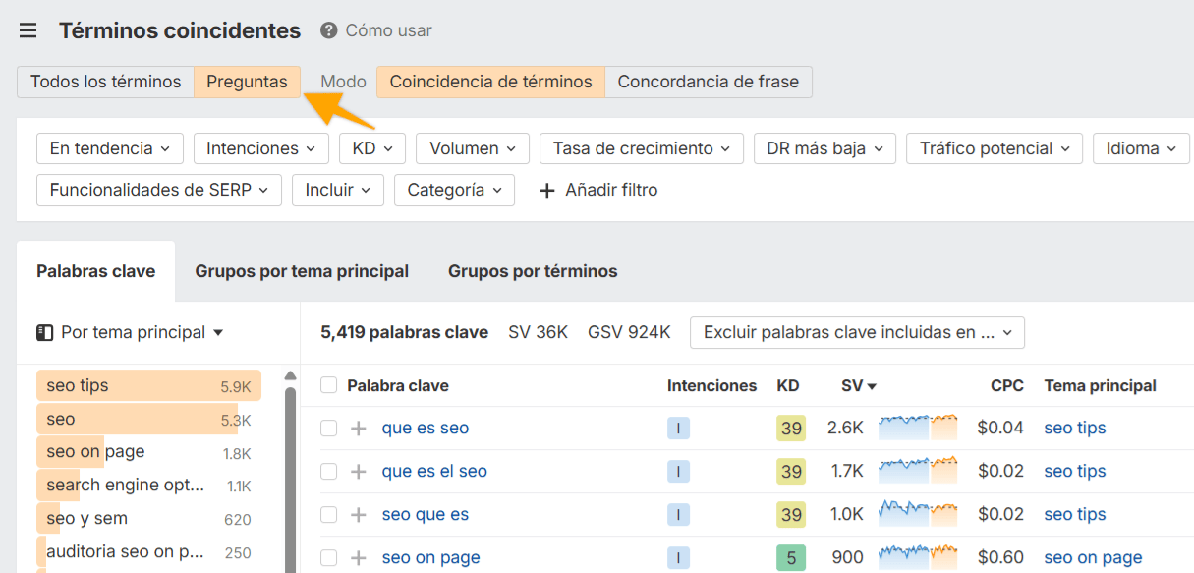This screenshot has height=573, width=1194.
Task: Open the Tasa de crecimiento dropdown
Action: tap(642, 149)
